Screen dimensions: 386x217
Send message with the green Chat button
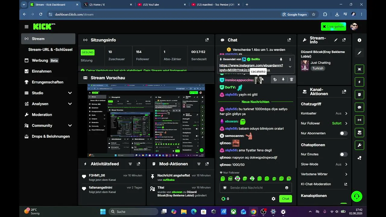coord(285,199)
